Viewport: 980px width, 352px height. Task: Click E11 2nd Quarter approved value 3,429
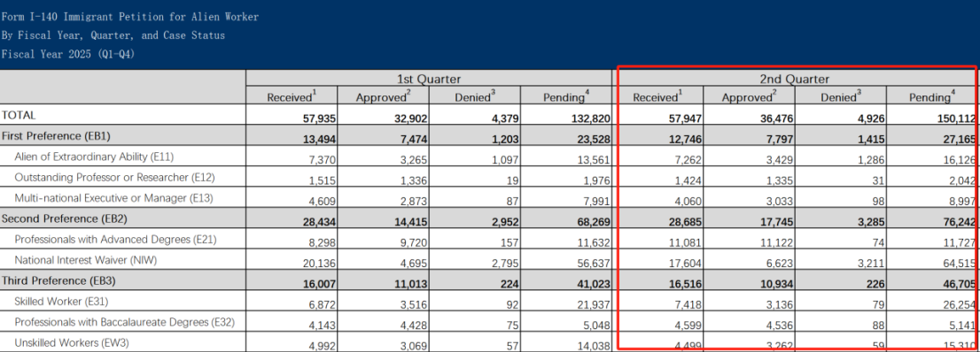780,160
